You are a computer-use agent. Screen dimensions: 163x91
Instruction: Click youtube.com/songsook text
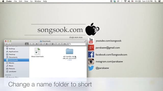click(108, 41)
